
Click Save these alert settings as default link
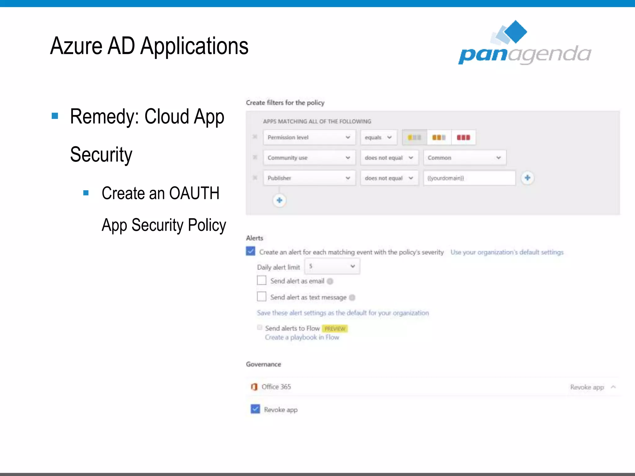pos(343,313)
